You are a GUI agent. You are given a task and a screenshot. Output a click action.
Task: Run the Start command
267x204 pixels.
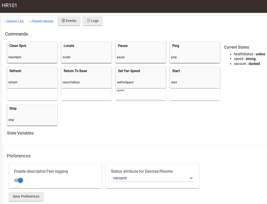pyautogui.click(x=195, y=78)
